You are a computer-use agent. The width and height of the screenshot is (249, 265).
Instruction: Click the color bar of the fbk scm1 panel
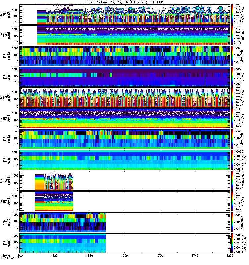click(233, 243)
